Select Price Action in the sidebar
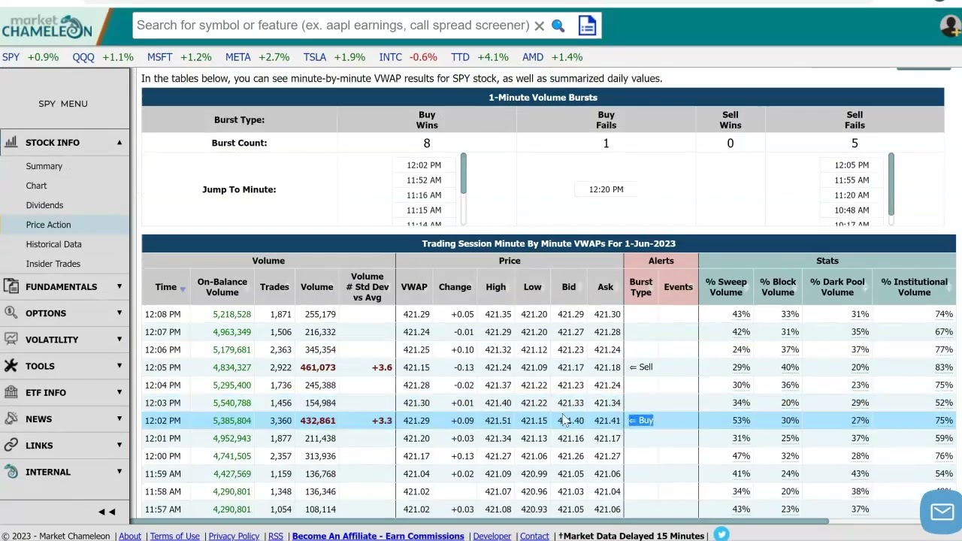Image resolution: width=962 pixels, height=541 pixels. click(x=48, y=225)
